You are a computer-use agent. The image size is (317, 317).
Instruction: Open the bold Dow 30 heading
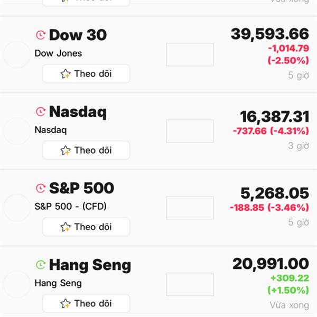tap(78, 35)
